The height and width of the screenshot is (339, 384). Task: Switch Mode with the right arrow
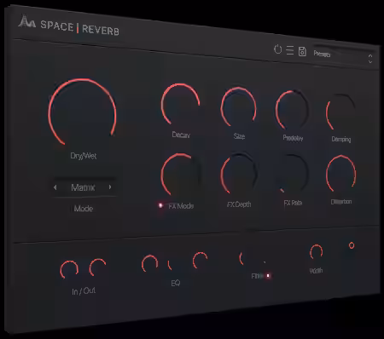tap(110, 187)
